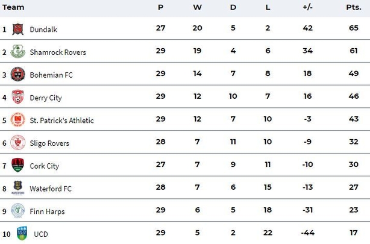Sort by the W wins column header

tap(197, 7)
